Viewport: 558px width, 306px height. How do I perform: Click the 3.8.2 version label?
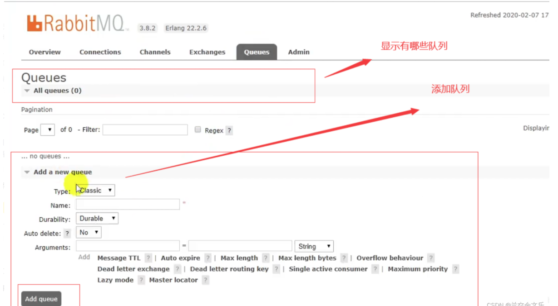pyautogui.click(x=148, y=28)
